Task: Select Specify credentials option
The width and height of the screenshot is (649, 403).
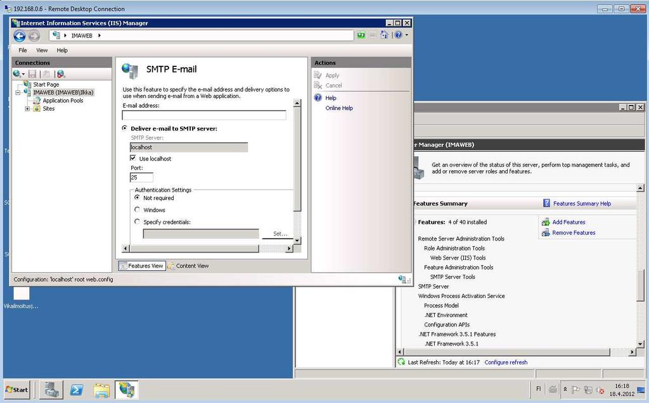Action: (138, 221)
